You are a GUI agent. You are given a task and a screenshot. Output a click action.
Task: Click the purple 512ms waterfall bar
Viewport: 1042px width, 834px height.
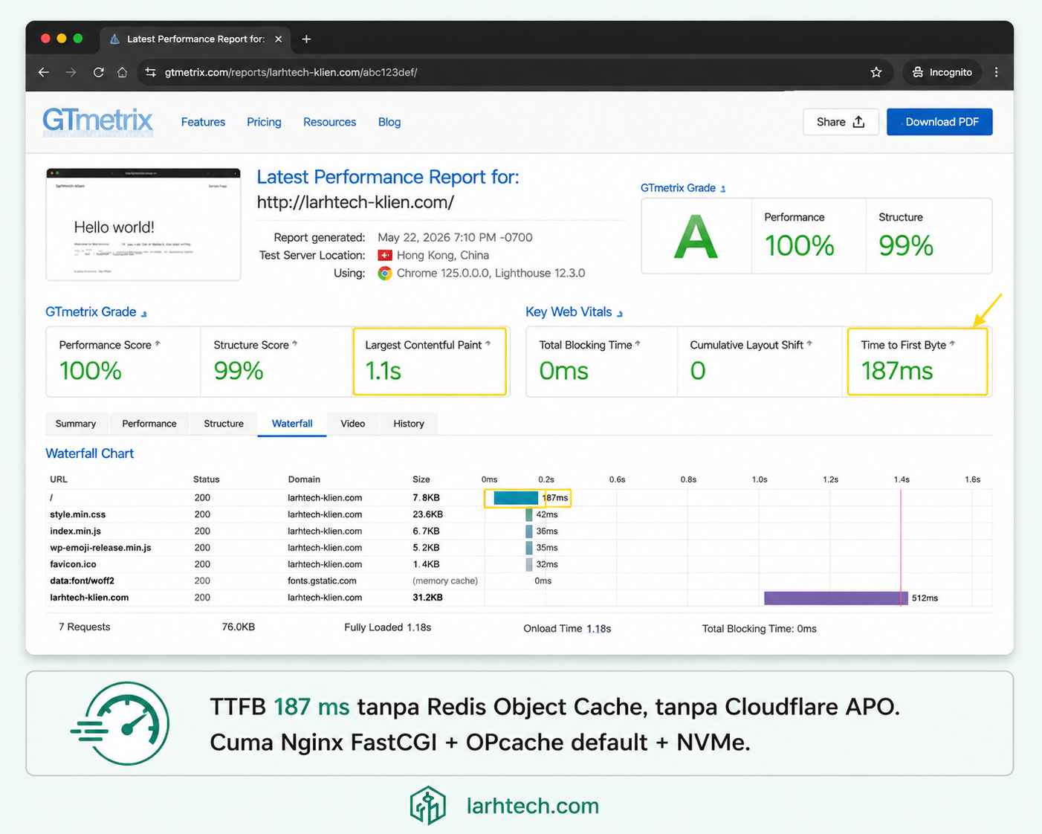(x=835, y=598)
